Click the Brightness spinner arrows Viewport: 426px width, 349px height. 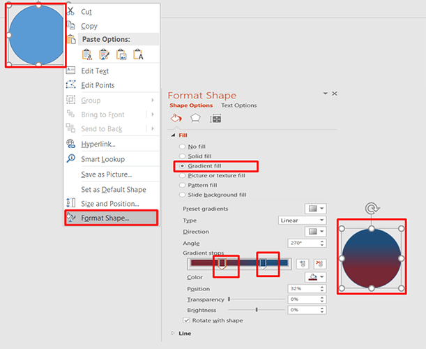322,310
